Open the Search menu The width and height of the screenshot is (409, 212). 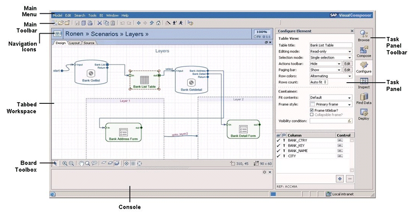click(79, 15)
